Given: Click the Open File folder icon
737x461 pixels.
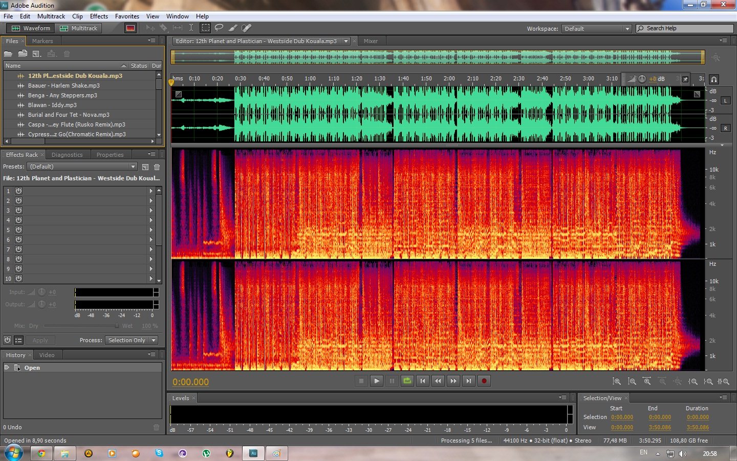Looking at the screenshot, I should (8, 54).
